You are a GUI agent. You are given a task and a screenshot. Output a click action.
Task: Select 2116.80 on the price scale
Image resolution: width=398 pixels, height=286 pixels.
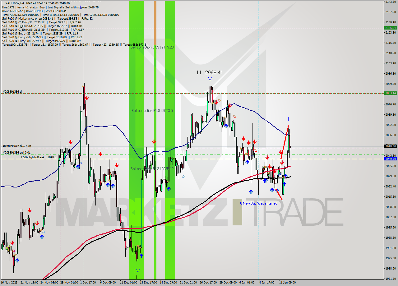[391, 43]
